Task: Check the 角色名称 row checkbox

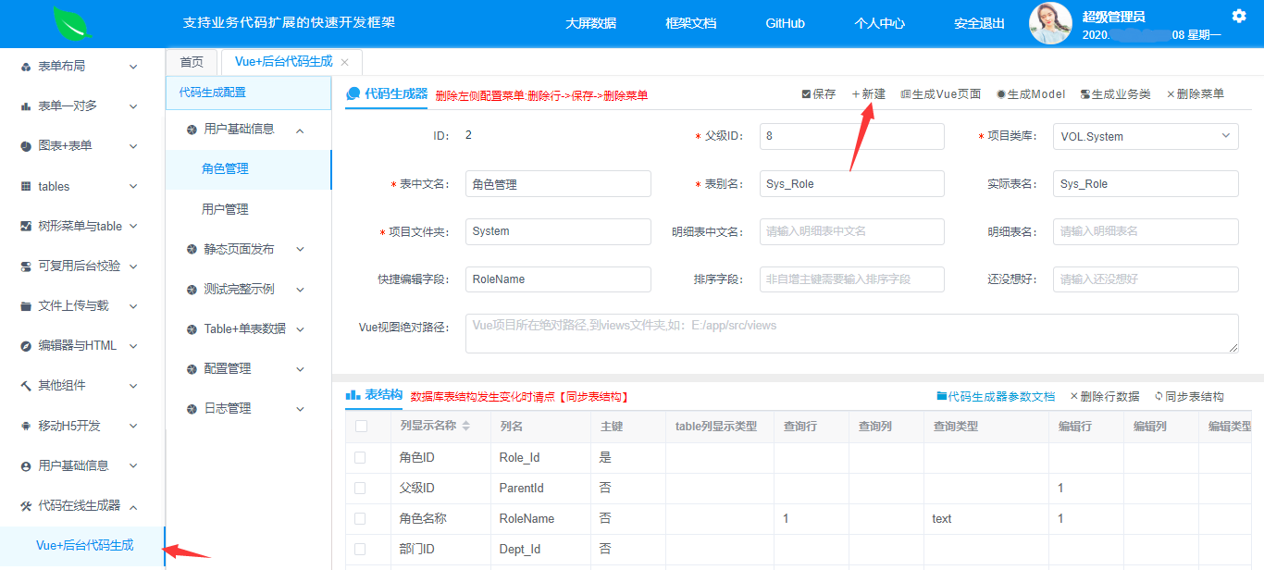Action: click(360, 518)
